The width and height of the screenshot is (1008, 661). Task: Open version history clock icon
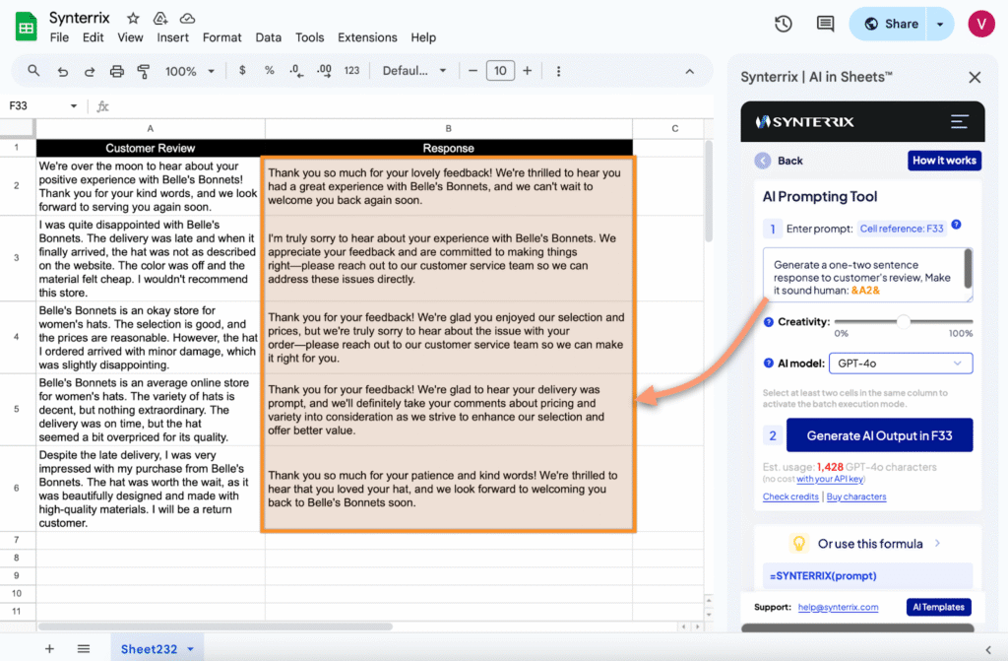(x=783, y=24)
